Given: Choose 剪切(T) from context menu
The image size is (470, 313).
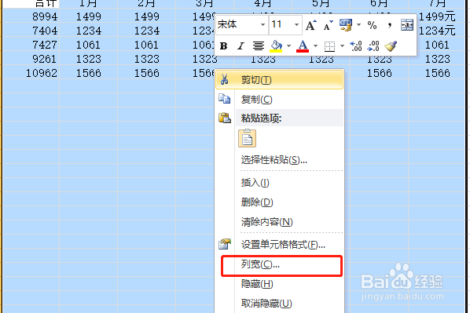Looking at the screenshot, I should coord(279,80).
